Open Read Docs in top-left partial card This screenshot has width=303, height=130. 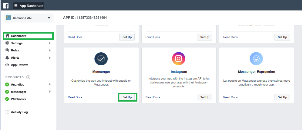pyautogui.click(x=75, y=37)
